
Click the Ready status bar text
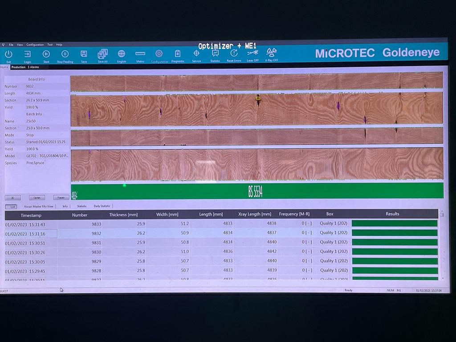348,290
